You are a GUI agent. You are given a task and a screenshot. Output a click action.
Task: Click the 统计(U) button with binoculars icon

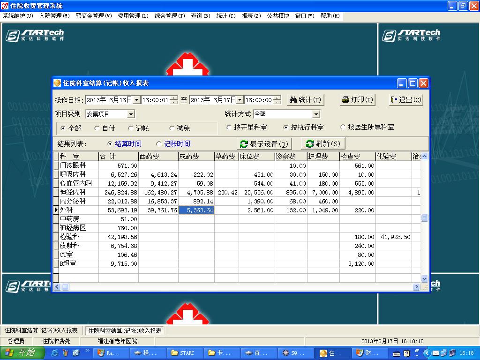pyautogui.click(x=305, y=100)
